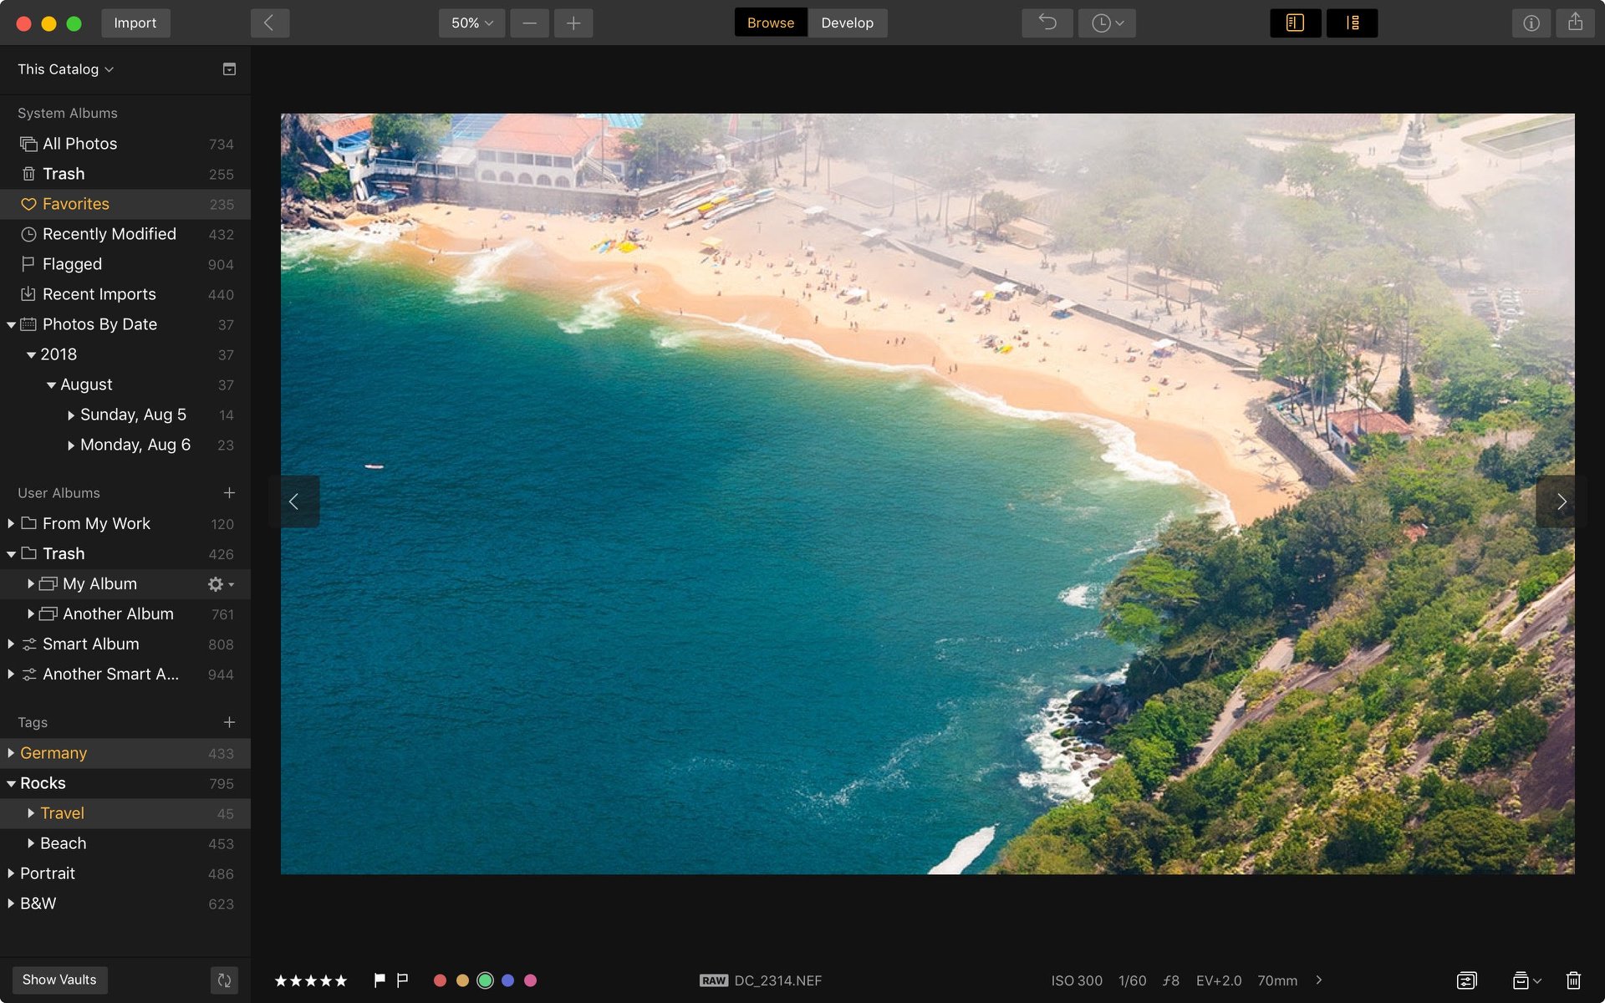Screen dimensions: 1605x1003
Task: Go to the next photo arrow
Action: [1561, 501]
